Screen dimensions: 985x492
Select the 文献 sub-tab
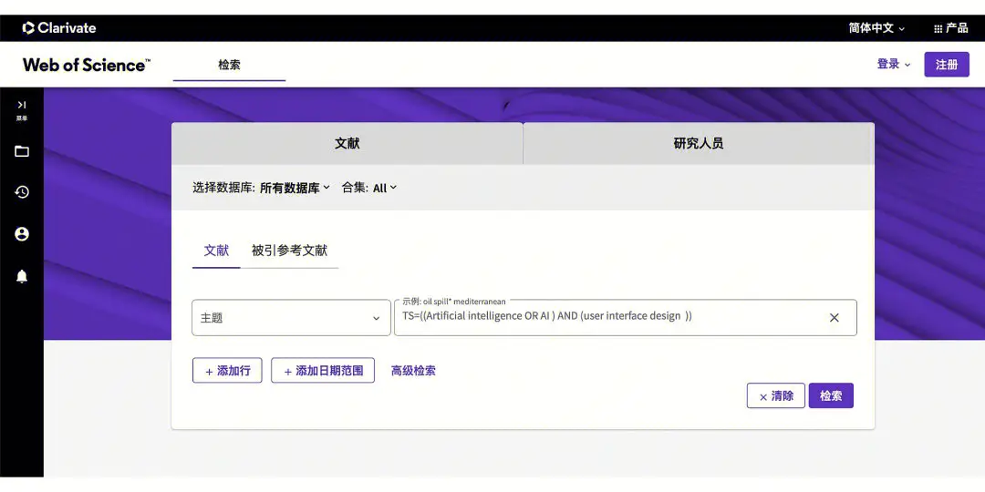216,251
